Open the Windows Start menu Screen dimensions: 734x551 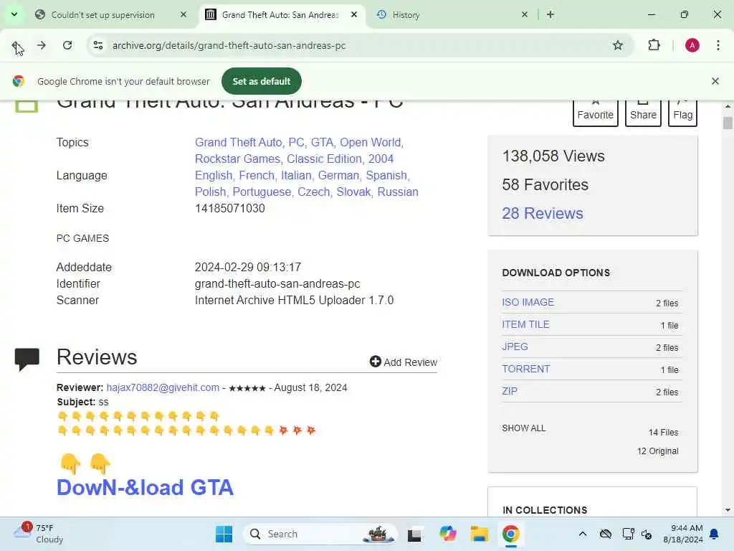click(224, 534)
